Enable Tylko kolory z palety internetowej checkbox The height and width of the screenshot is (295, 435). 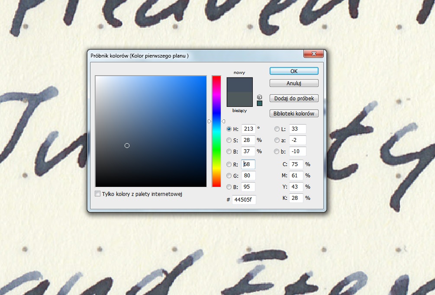point(98,194)
